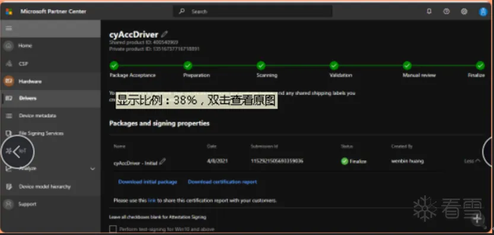Open the notifications bell
This screenshot has height=235, width=494.
429,11
